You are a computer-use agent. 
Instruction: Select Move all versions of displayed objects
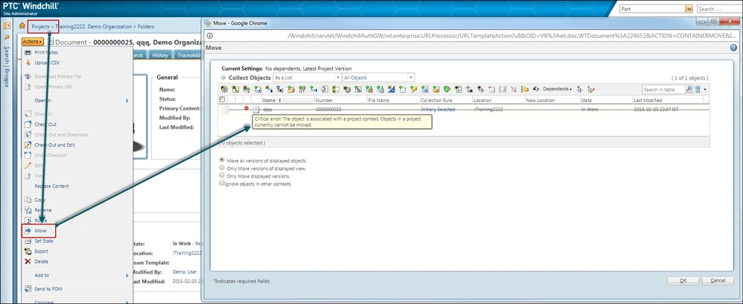222,160
